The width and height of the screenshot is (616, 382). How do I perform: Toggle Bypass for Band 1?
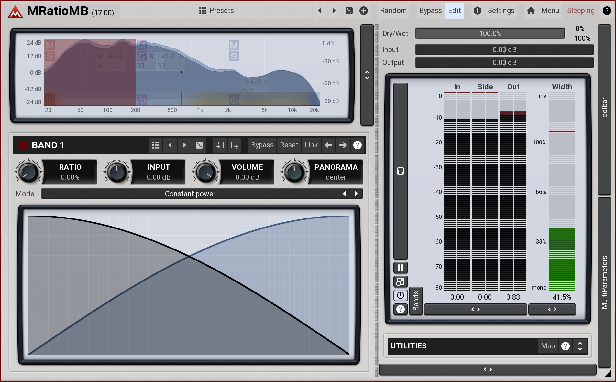262,145
